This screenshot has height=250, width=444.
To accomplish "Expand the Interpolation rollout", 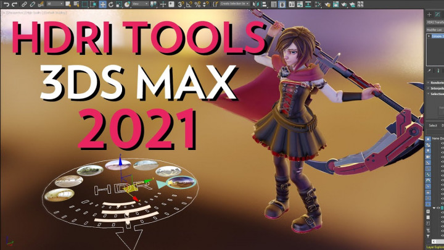I will click(x=435, y=88).
